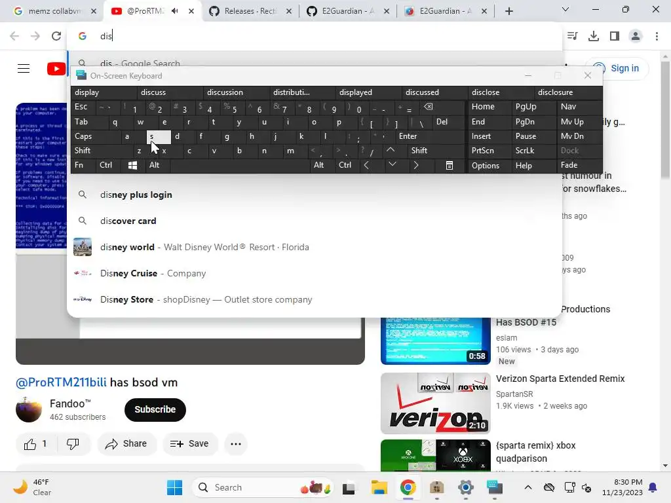Mute tab audio speaker icon on YouTube tab

coord(174,11)
